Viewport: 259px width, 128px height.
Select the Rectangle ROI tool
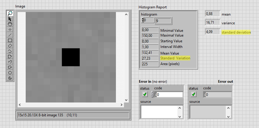pos(10,40)
